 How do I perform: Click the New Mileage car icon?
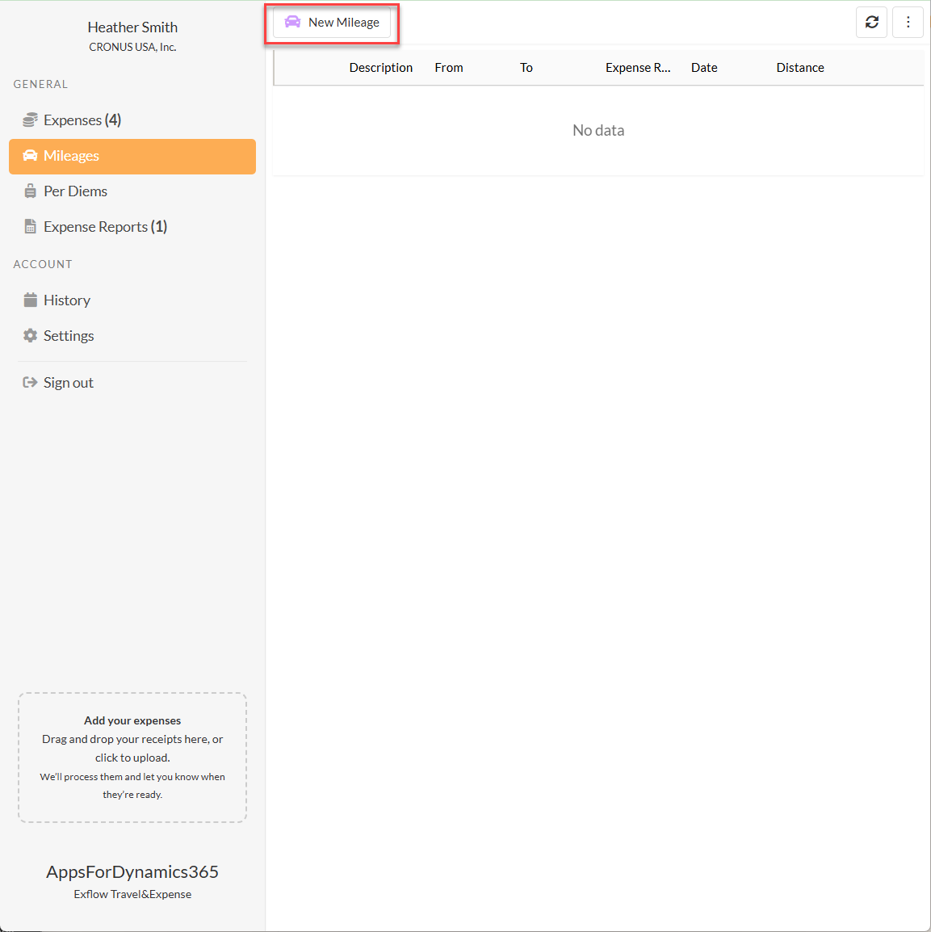click(x=292, y=23)
